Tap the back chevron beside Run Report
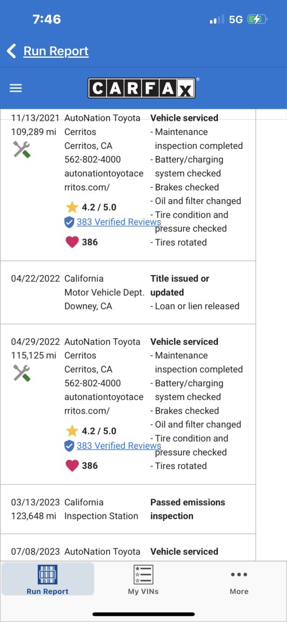This screenshot has height=622, width=287. tap(12, 51)
